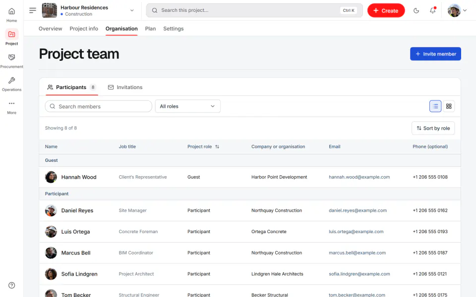Switch to grid view
This screenshot has width=476, height=297.
[x=448, y=106]
